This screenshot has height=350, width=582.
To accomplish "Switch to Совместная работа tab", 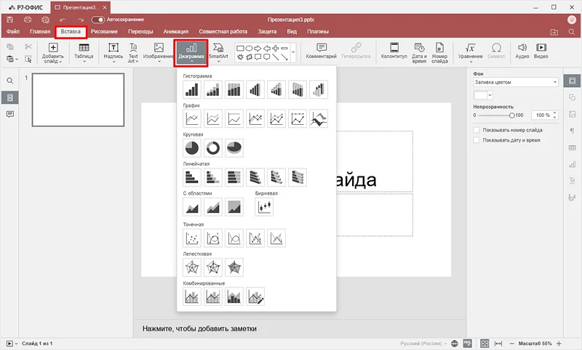I will pos(223,31).
